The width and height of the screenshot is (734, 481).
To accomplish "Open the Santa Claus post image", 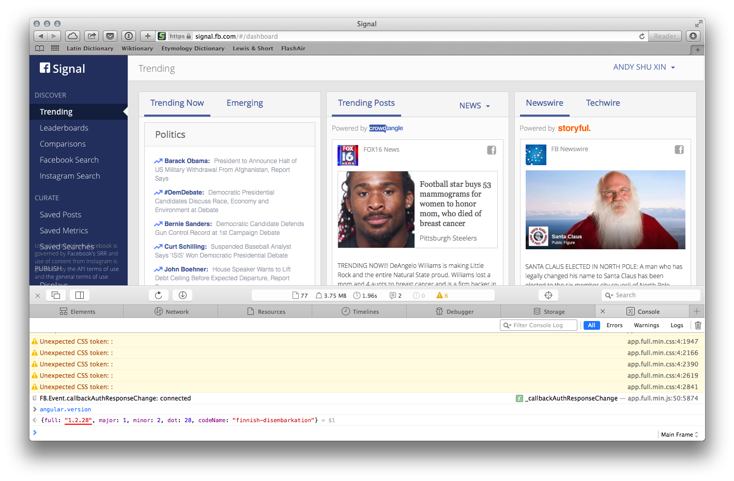I will click(x=605, y=210).
